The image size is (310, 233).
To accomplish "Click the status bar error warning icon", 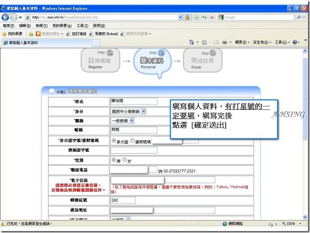I will click(x=3, y=224).
